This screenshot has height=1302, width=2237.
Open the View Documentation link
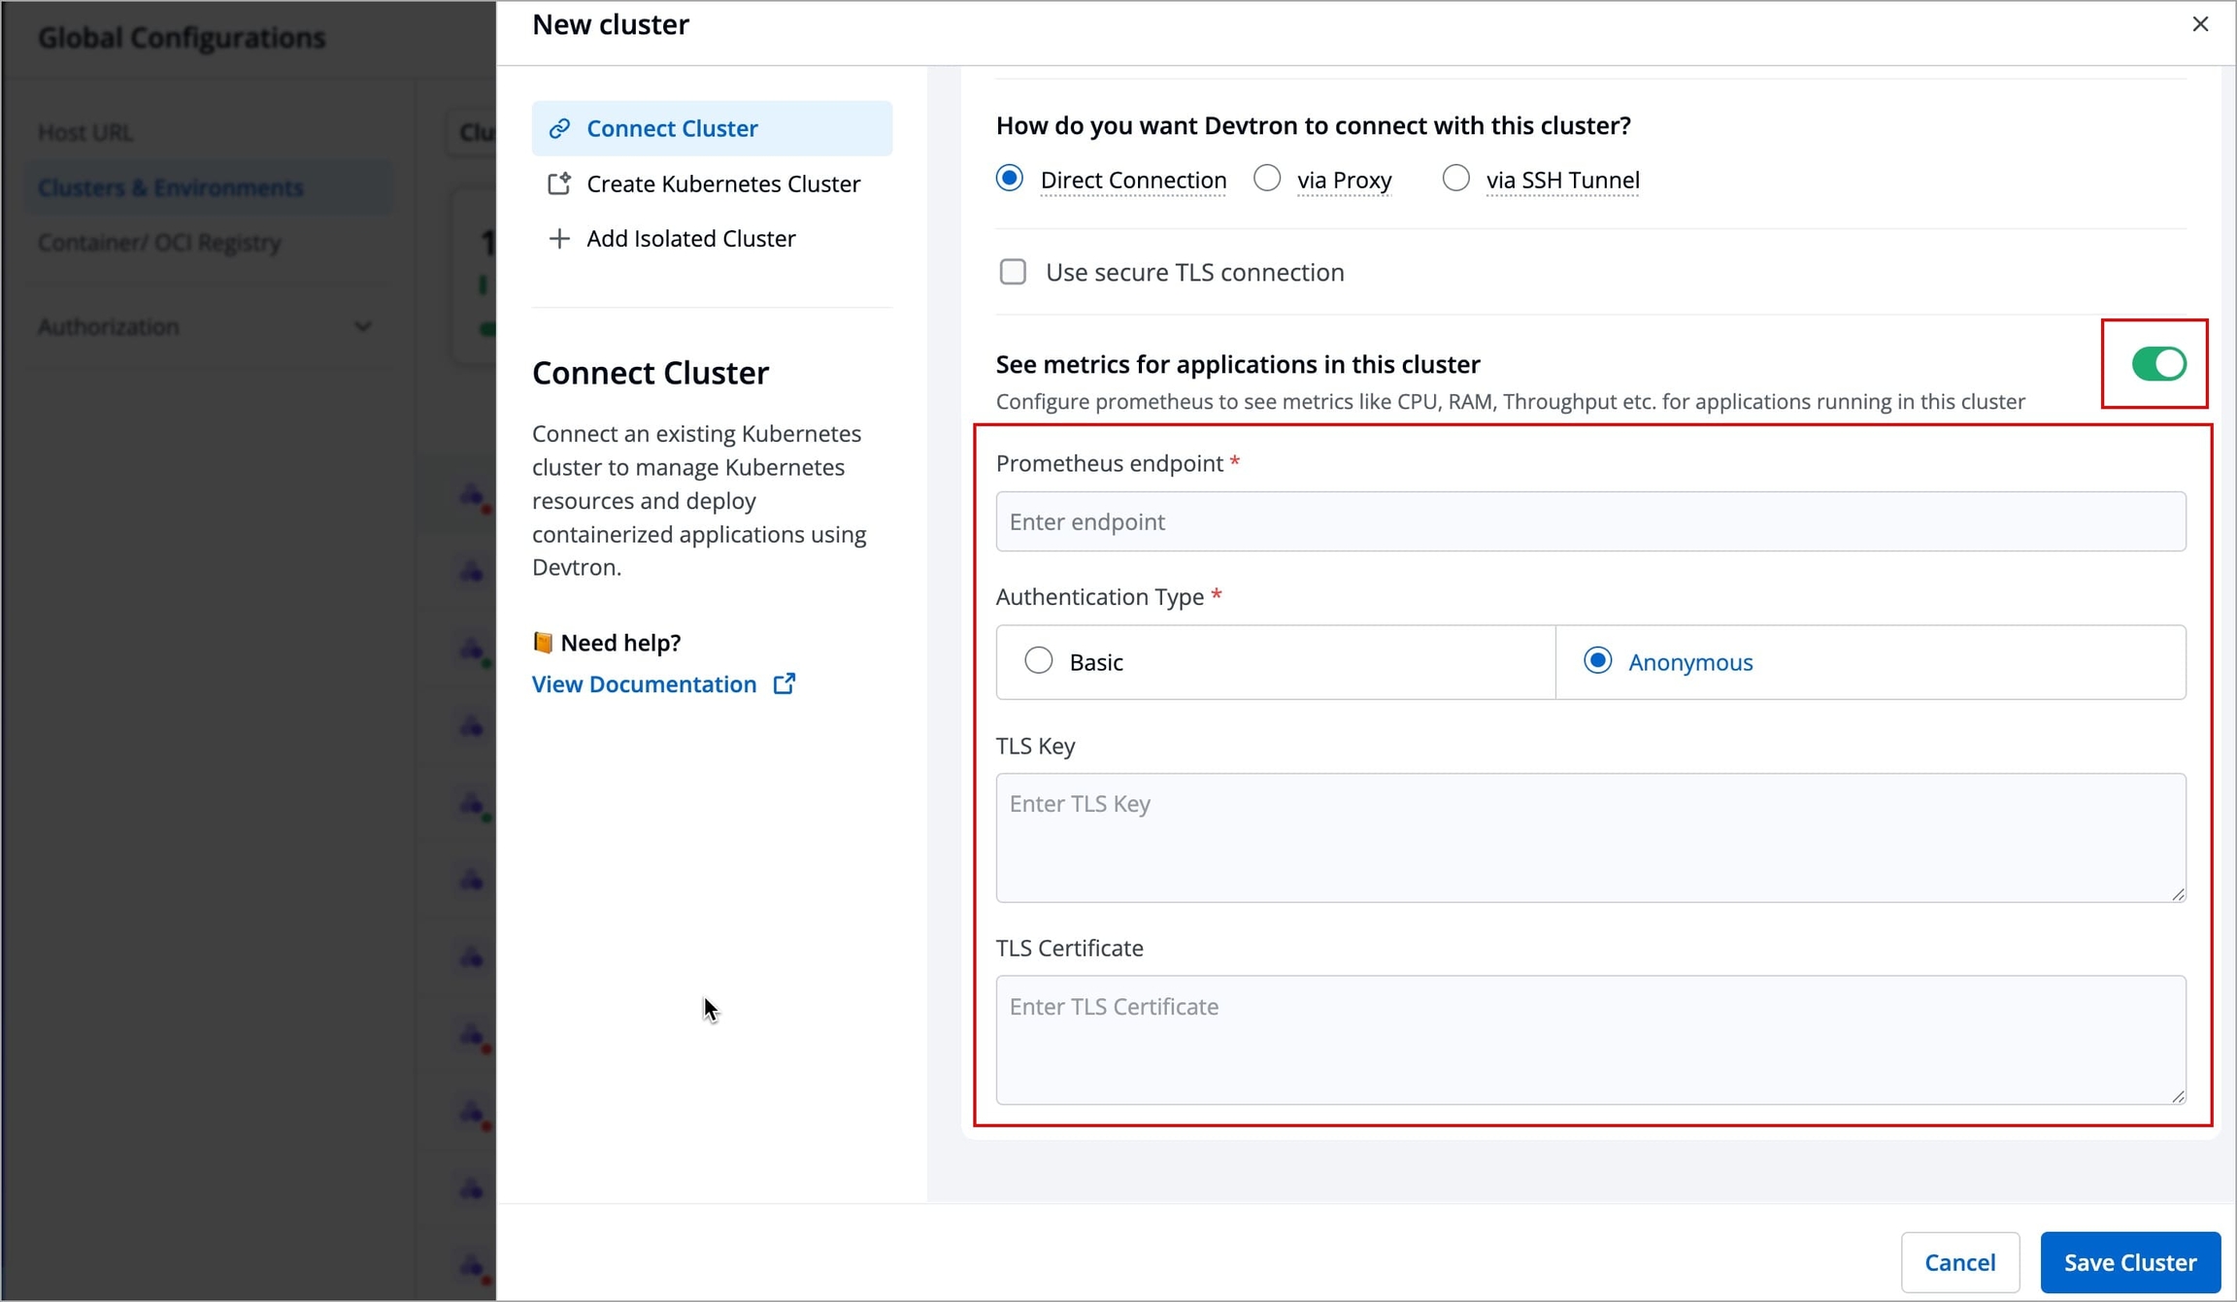[644, 684]
